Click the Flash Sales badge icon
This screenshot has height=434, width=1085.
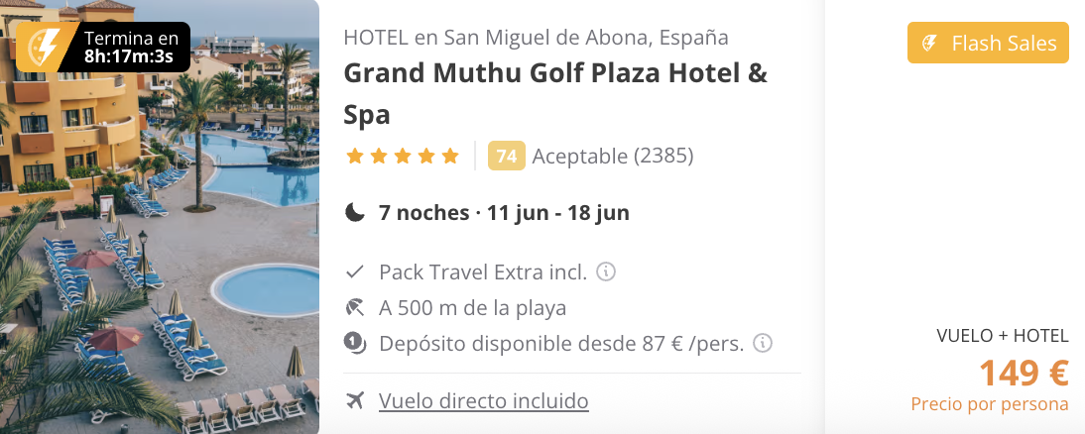click(930, 44)
